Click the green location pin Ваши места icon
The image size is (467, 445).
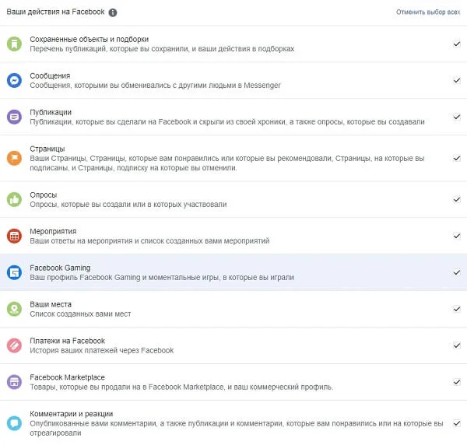click(14, 309)
